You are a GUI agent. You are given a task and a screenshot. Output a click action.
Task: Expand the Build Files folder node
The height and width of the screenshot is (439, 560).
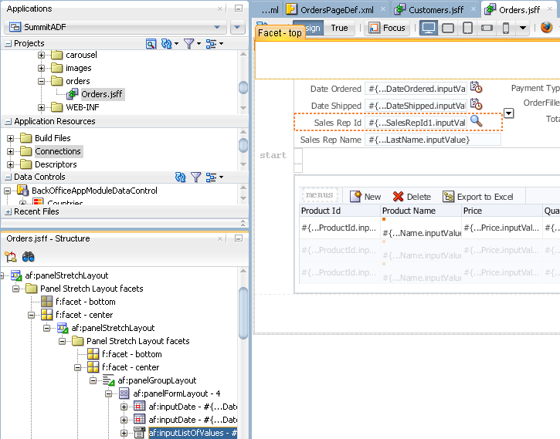[11, 138]
